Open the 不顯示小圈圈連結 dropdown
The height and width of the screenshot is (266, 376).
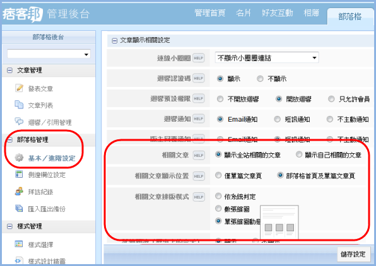(267, 57)
